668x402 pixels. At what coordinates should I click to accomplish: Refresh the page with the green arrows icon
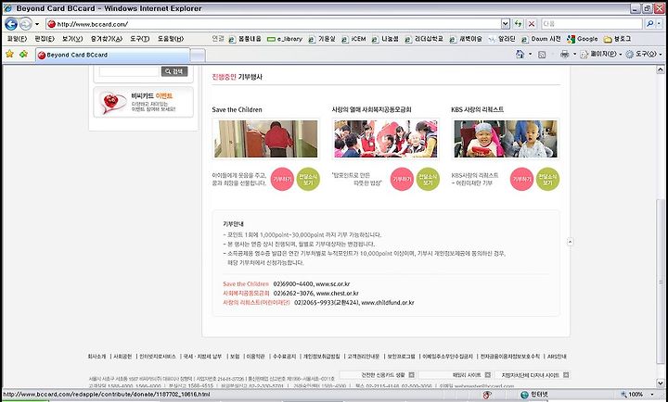[x=518, y=24]
